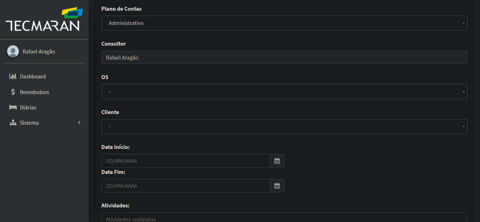Click the Consultor field showing Rafael Aragão

coord(284,57)
